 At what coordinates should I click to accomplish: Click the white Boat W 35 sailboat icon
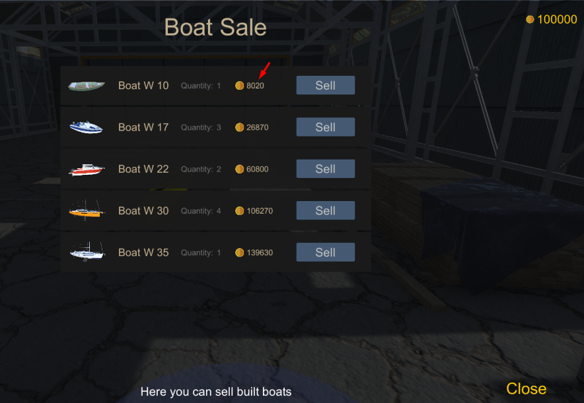(x=87, y=251)
